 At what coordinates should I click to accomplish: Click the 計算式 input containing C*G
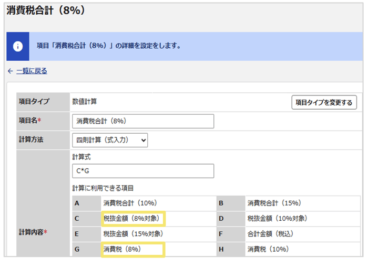pyautogui.click(x=143, y=171)
